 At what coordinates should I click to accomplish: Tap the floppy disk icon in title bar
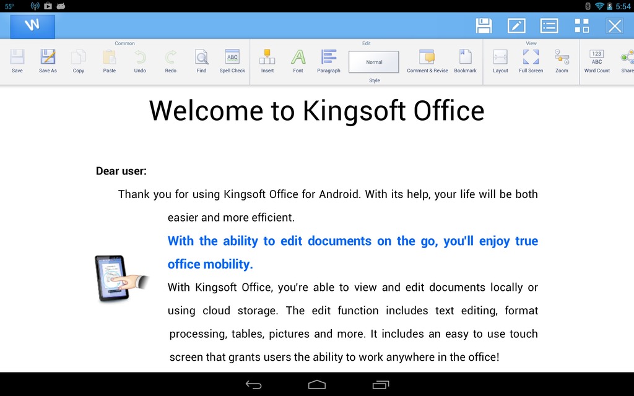pos(484,26)
